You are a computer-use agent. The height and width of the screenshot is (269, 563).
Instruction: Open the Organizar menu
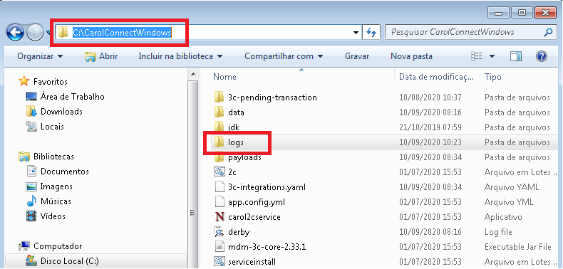click(x=40, y=56)
